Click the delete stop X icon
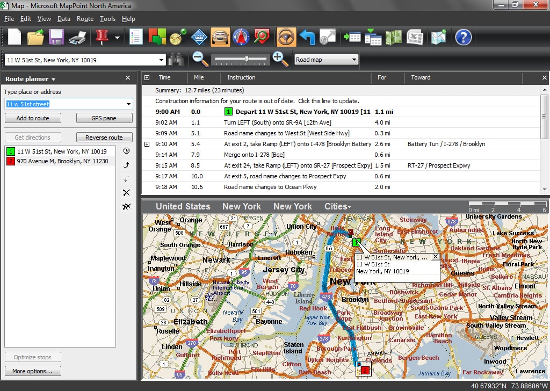Image resolution: width=550 pixels, height=391 pixels. [x=127, y=192]
